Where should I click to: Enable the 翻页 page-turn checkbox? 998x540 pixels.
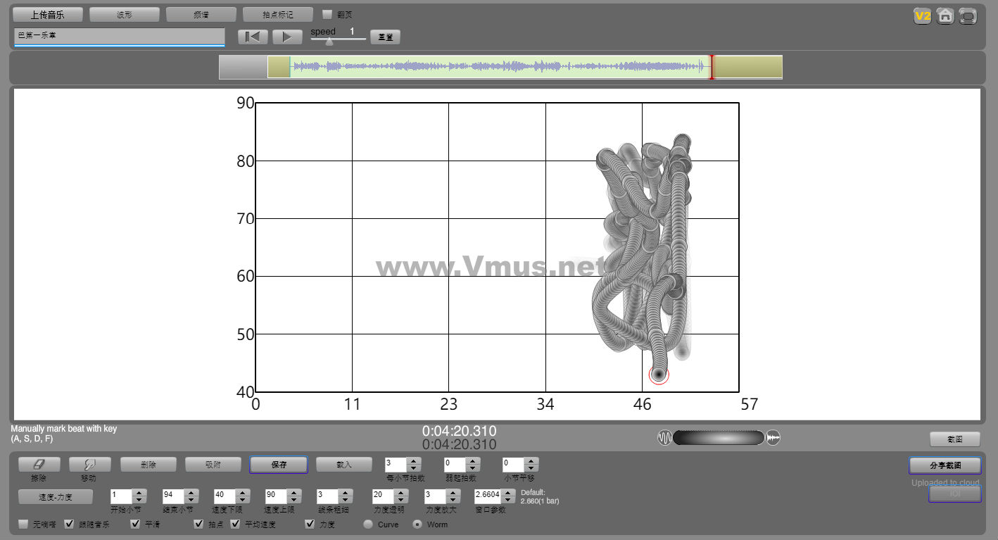(327, 14)
